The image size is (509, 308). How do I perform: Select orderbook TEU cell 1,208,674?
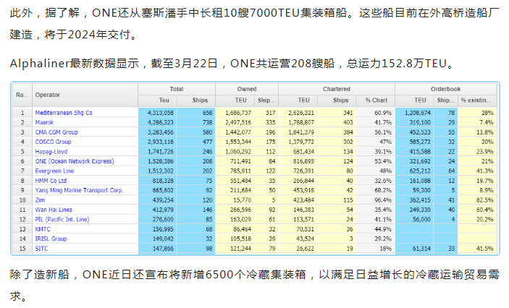pos(415,113)
